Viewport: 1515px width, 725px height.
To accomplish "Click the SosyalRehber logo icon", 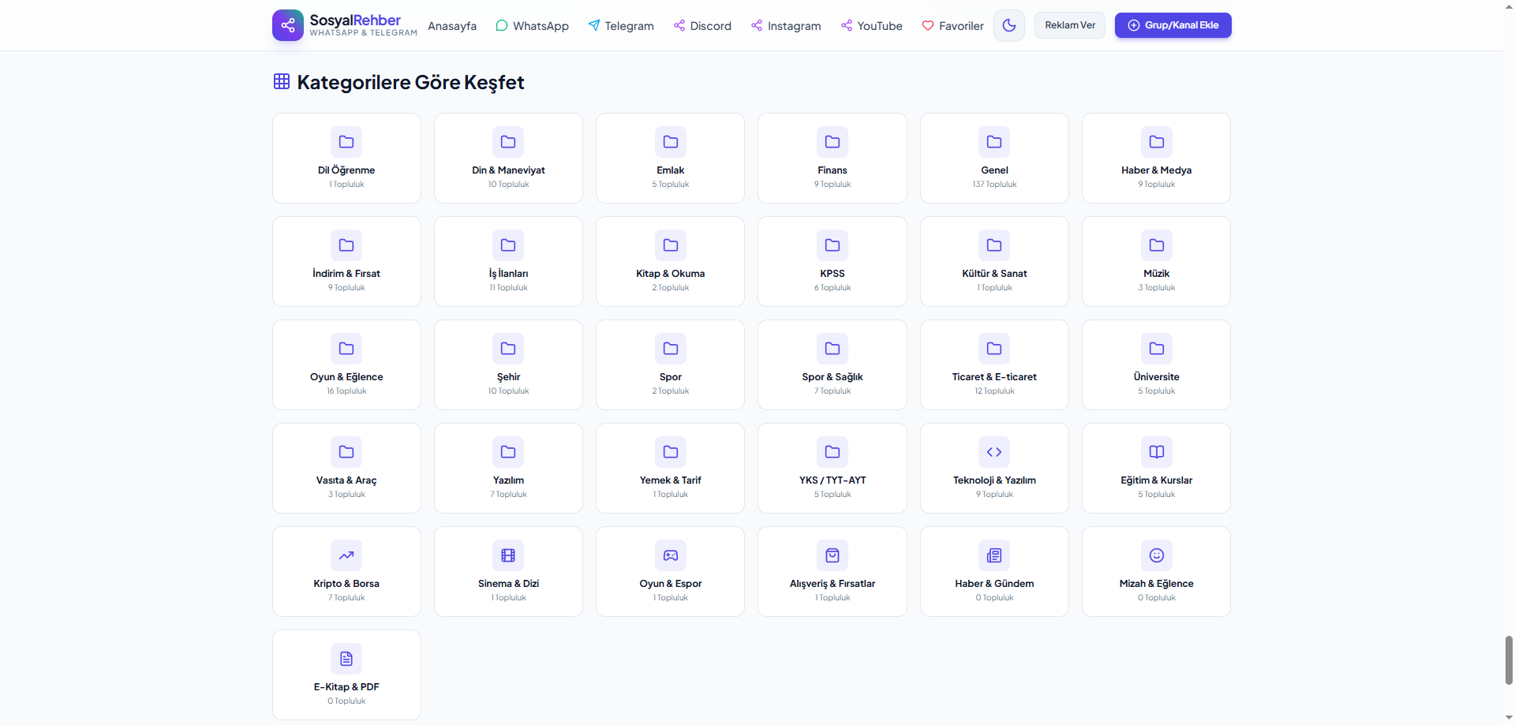I will 288,25.
